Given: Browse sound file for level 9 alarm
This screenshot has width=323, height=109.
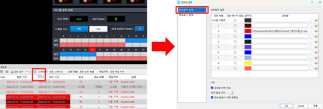Looking at the screenshot, I should [311, 68].
